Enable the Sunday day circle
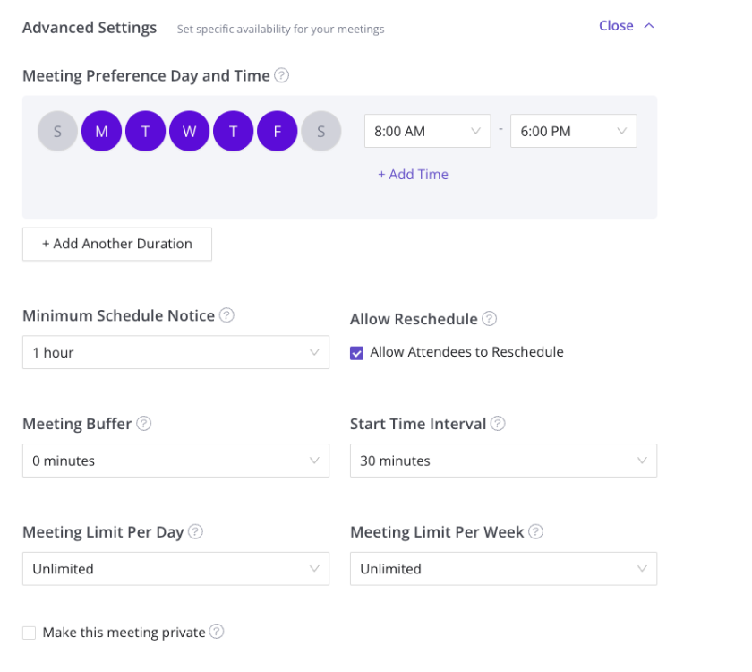 (57, 131)
